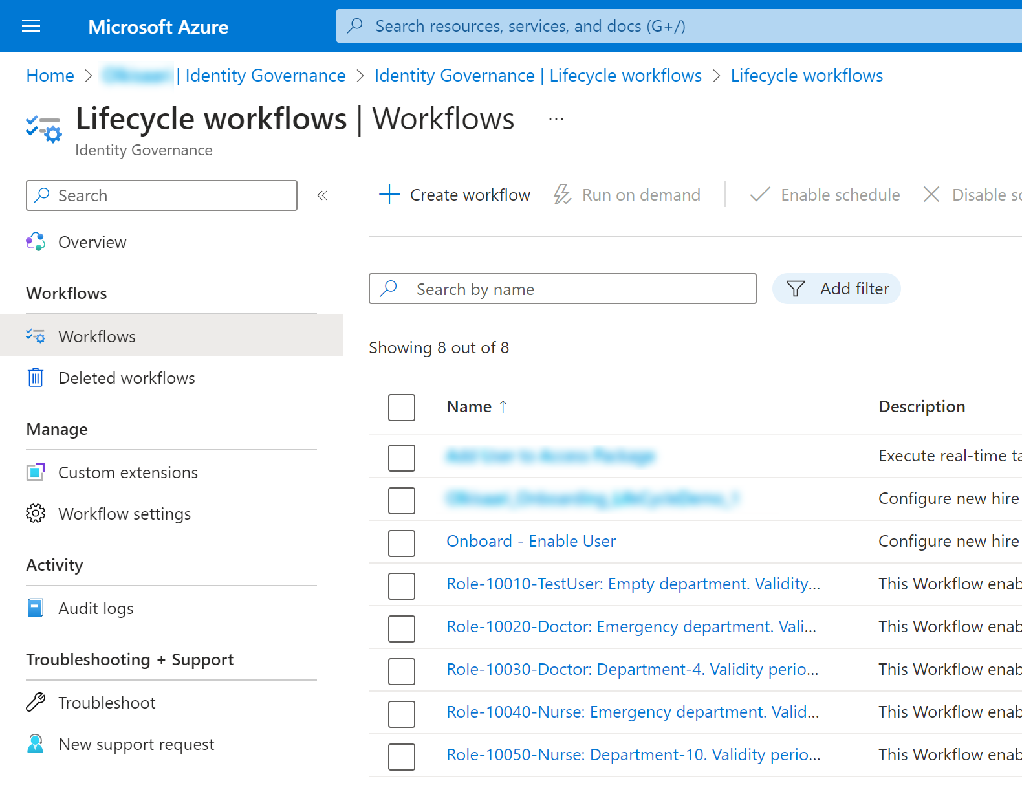This screenshot has height=803, width=1022.
Task: Click the Overview icon in the sidebar
Action: coord(36,241)
